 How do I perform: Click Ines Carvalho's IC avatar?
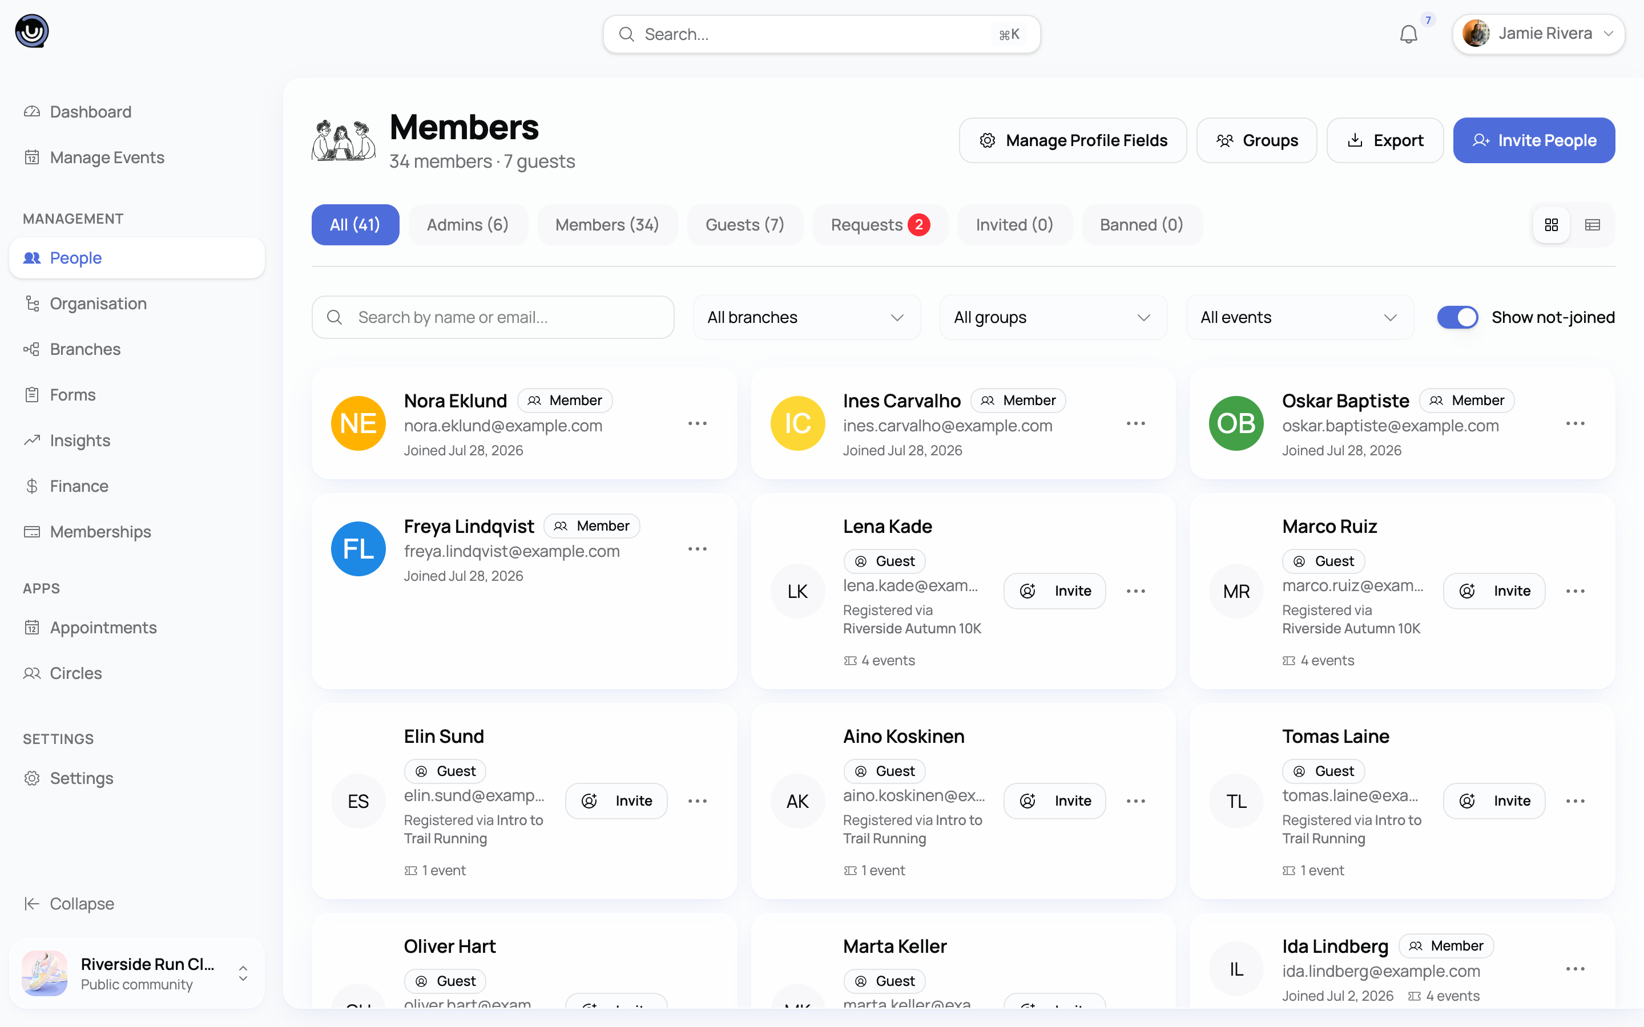click(797, 423)
